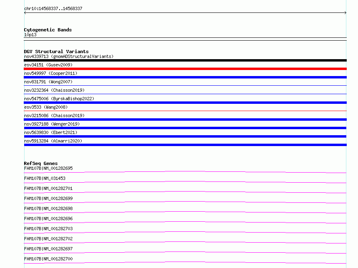Select transcript FAM107B|NM_001282702
Image resolution: width=358 pixels, height=268 pixels.
point(48,239)
